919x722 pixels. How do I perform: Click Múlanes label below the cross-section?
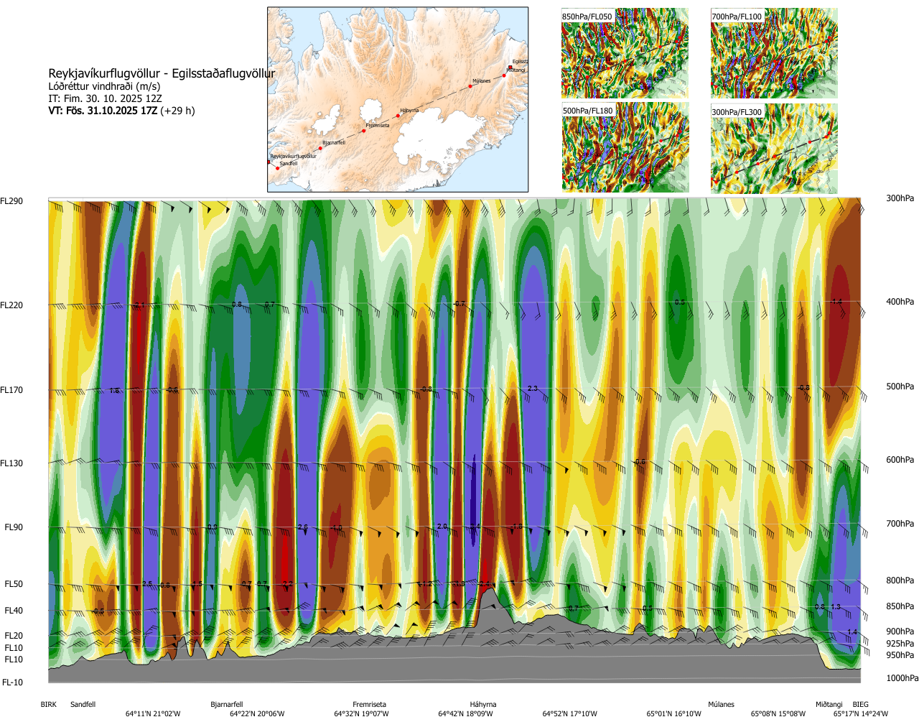click(x=721, y=705)
